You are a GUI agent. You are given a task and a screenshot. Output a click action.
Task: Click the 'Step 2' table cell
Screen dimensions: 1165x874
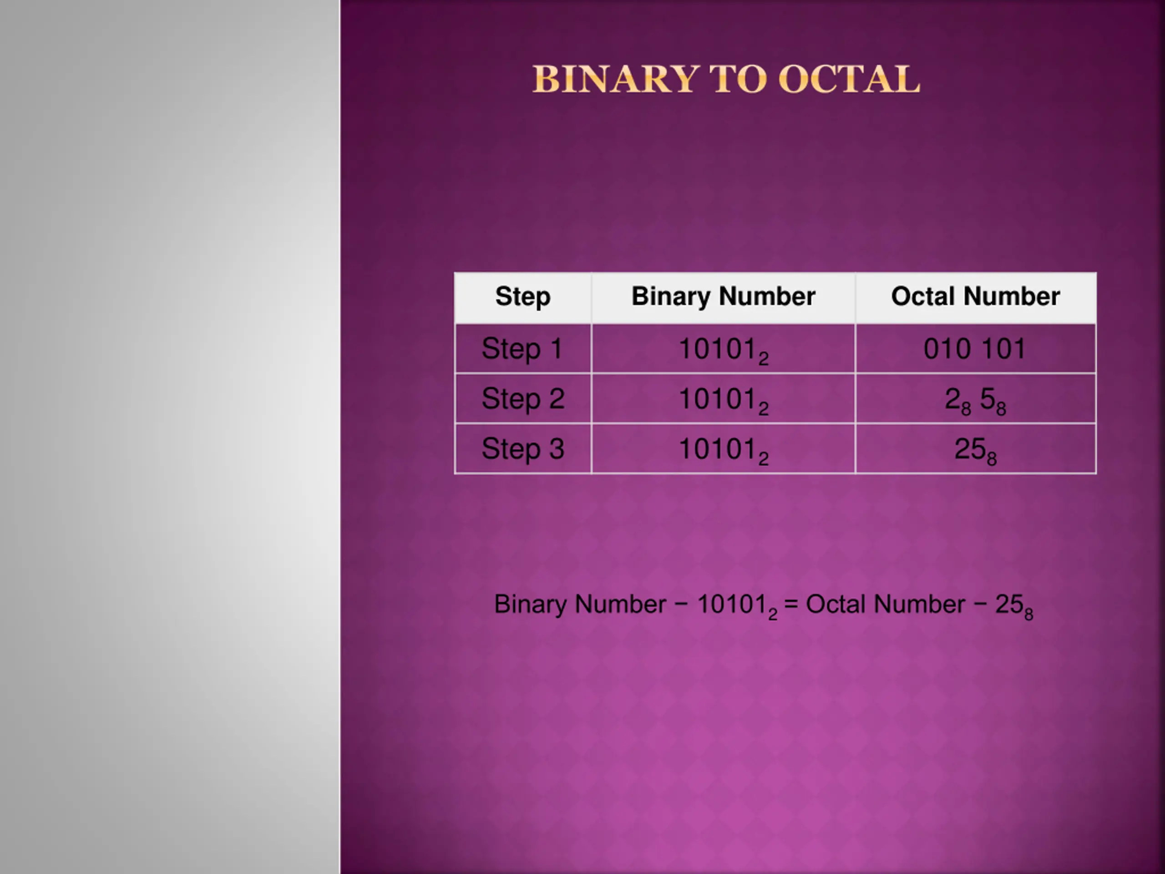[x=523, y=398]
